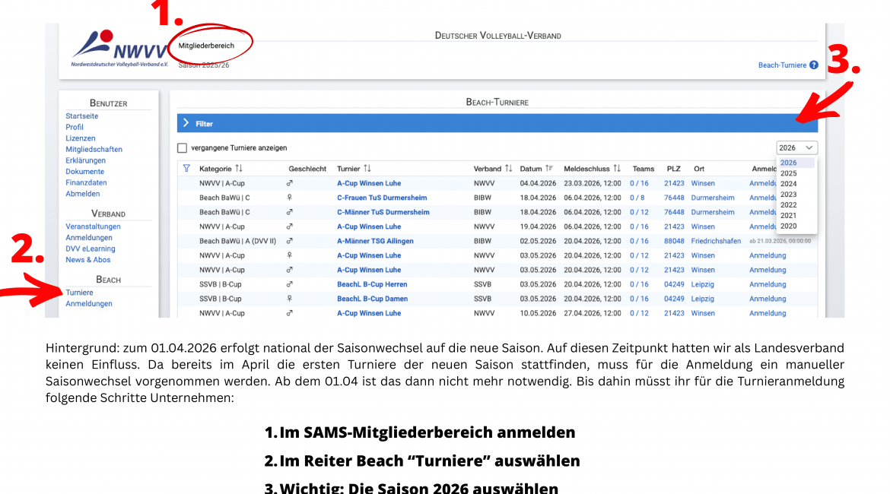Click the BeachL B-Cup Herren tournament link
The image size is (890, 494).
(x=372, y=284)
